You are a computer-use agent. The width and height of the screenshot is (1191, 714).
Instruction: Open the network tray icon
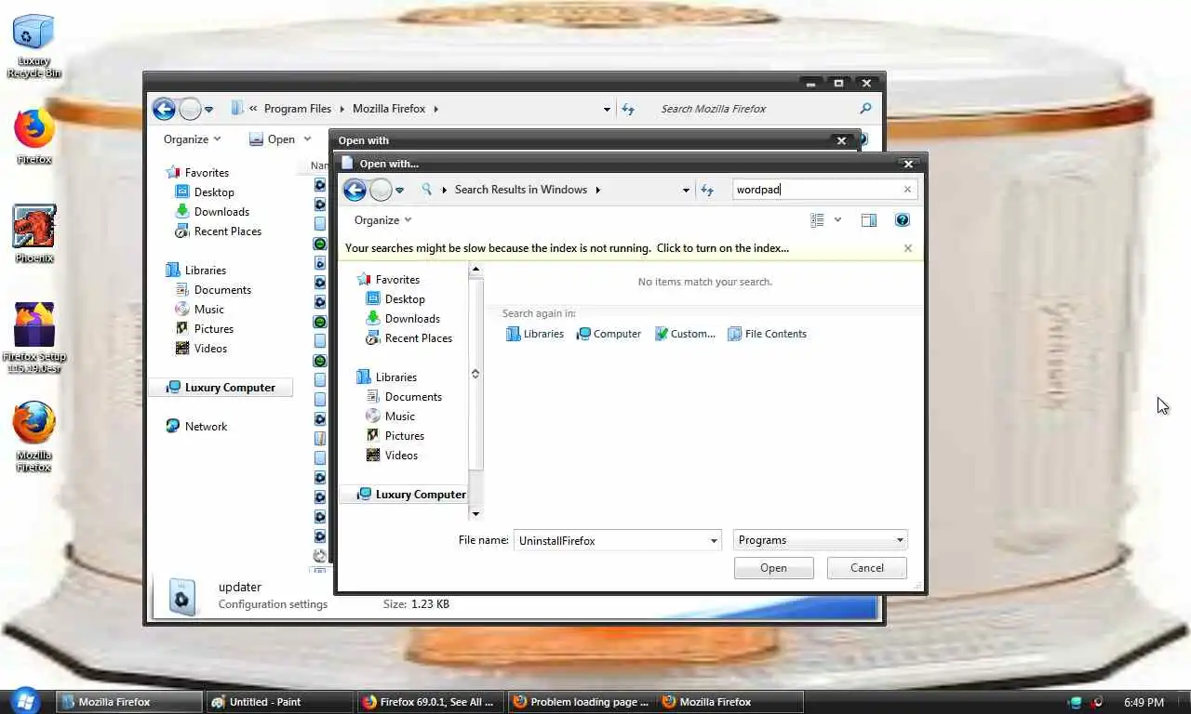pos(1076,702)
